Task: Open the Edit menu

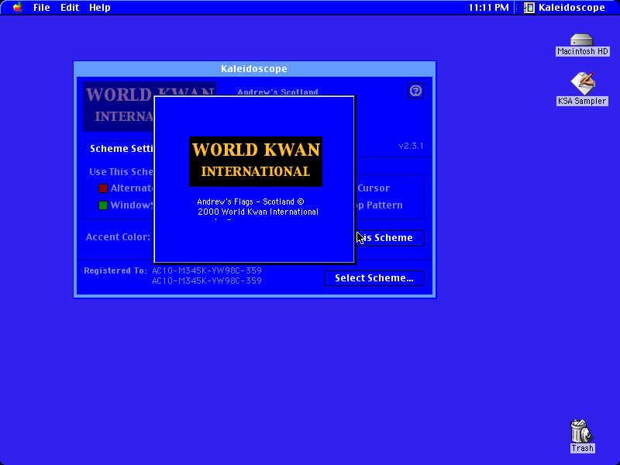Action: coord(70,8)
